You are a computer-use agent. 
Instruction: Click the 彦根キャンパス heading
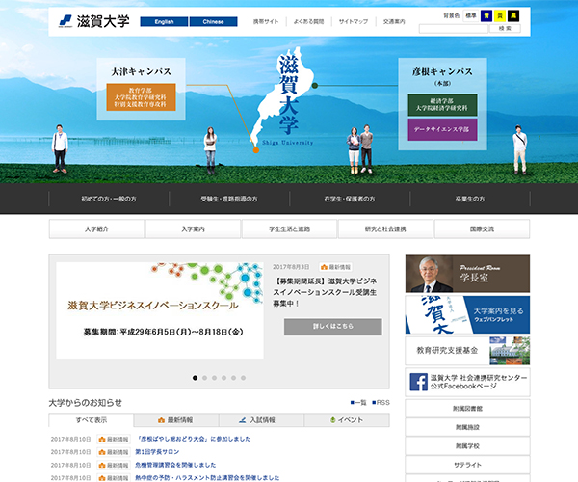tap(442, 71)
